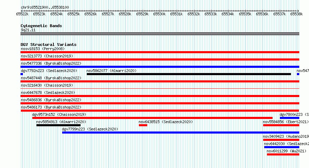Click the DGV Structural Variants track title
Image resolution: width=309 pixels, height=168 pixels.
pyautogui.click(x=49, y=45)
